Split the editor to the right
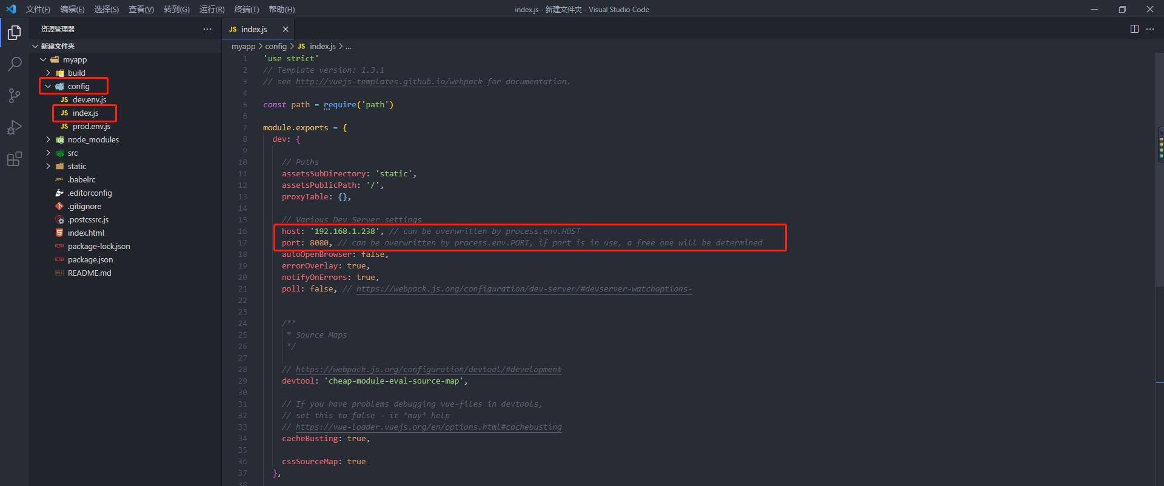The height and width of the screenshot is (486, 1164). 1134,29
